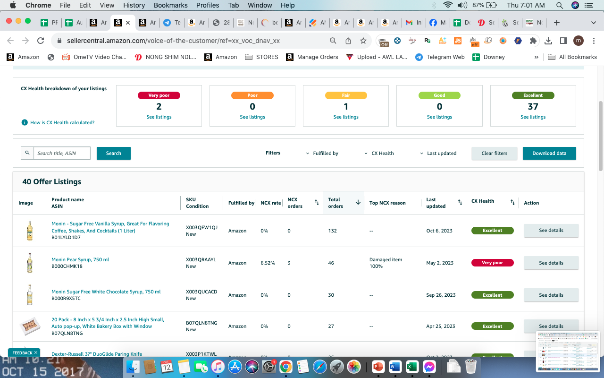Open the Profiles menu

click(x=208, y=5)
